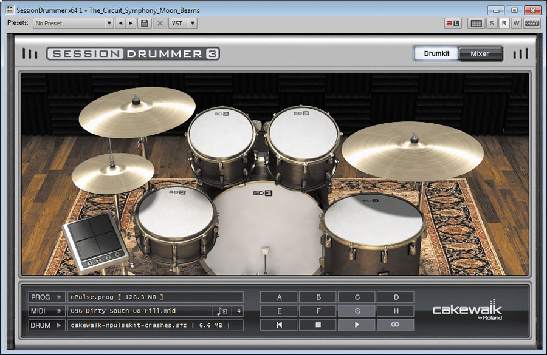Viewport: 547px width, 355px height.
Task: Toggle automation Read (R) button
Action: (x=504, y=23)
